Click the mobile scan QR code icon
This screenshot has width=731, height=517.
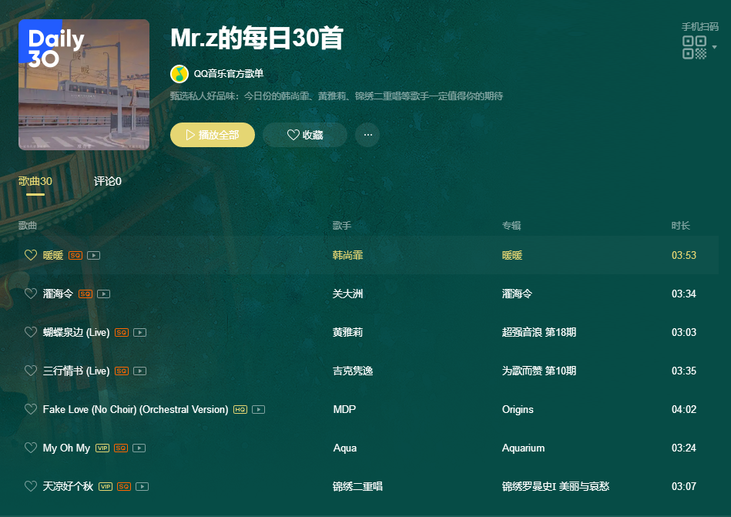[694, 47]
